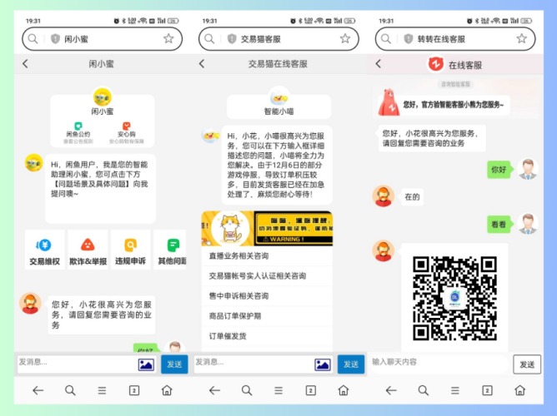Send the message in 转转 chat

(527, 364)
